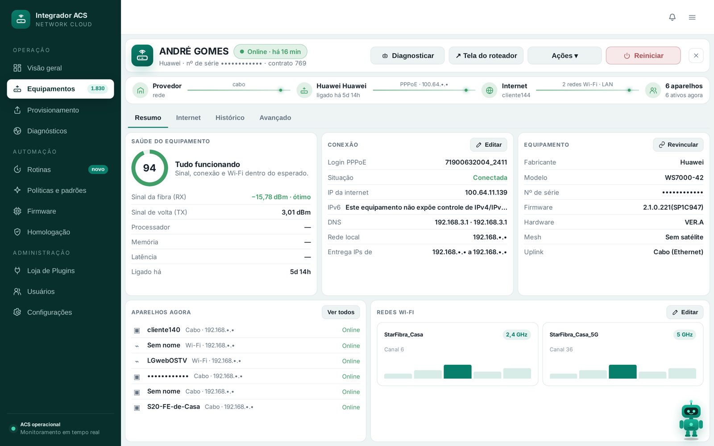Click the Configurações gear icon
Image resolution: width=714 pixels, height=446 pixels.
17,312
